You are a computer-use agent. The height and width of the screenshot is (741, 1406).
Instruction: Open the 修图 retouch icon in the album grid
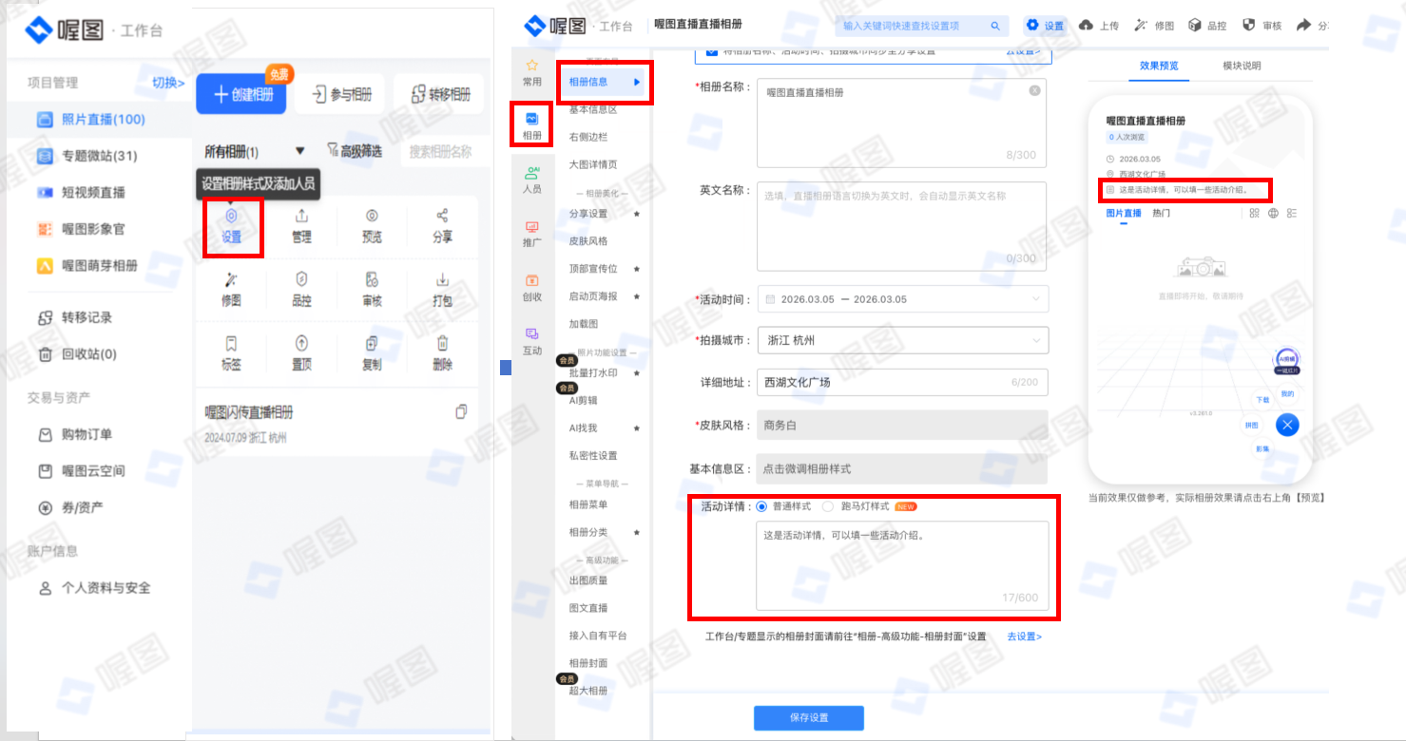pyautogui.click(x=231, y=279)
